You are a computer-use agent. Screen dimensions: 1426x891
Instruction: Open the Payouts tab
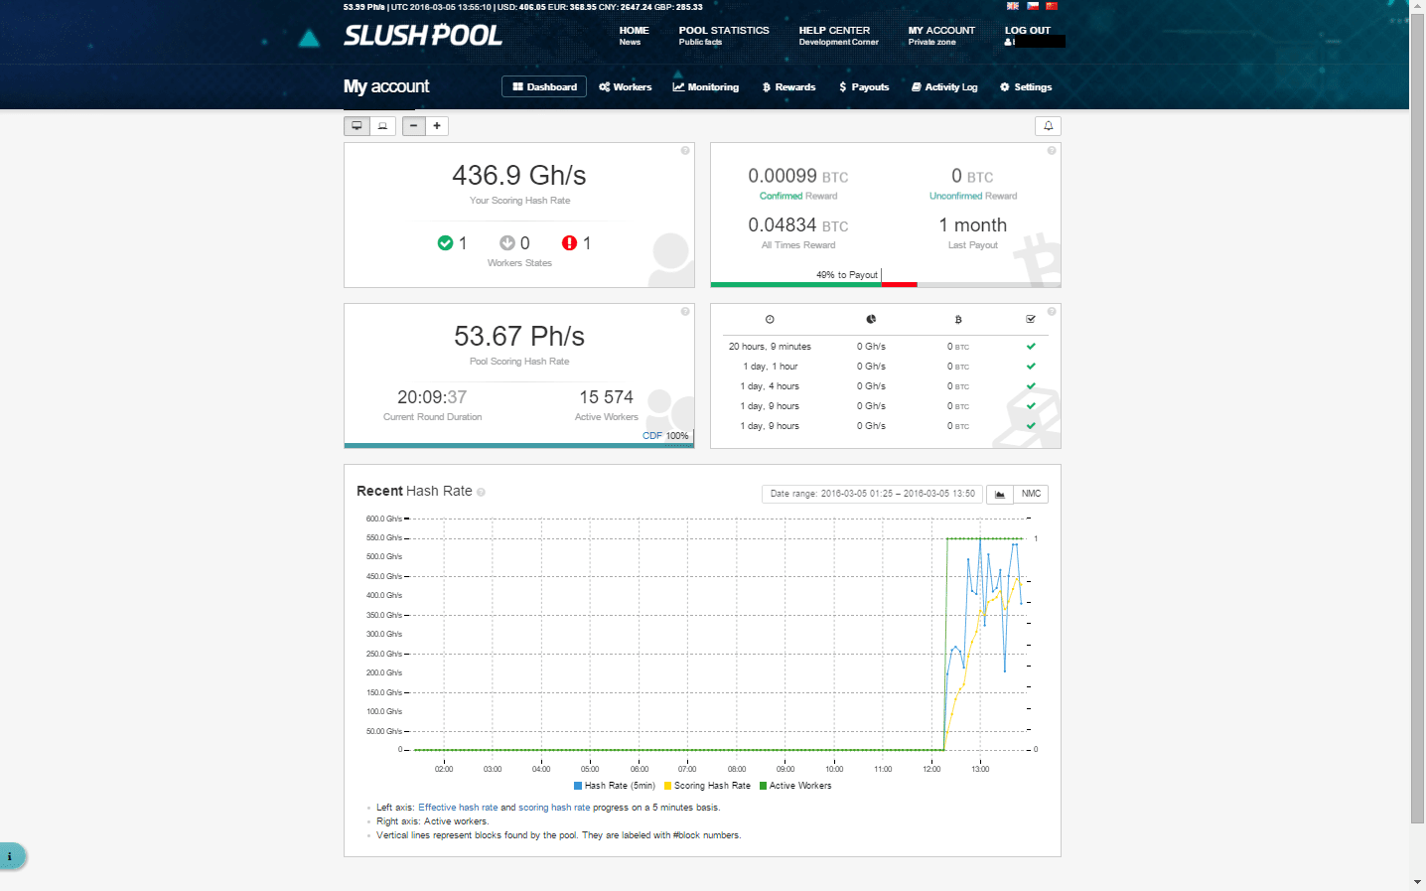pos(864,87)
